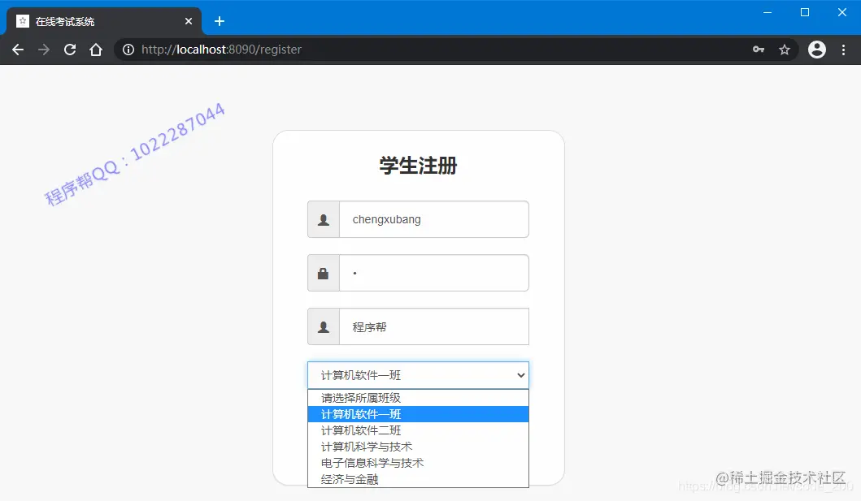Viewport: 861px width, 501px height.
Task: Click the person icon beside chengxubang field
Action: click(x=323, y=219)
